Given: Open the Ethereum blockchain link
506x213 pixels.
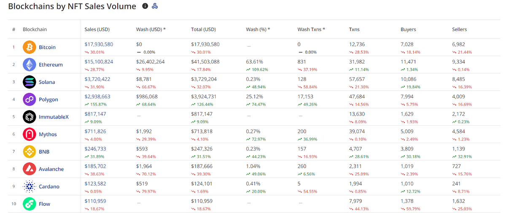Looking at the screenshot, I should (51, 65).
